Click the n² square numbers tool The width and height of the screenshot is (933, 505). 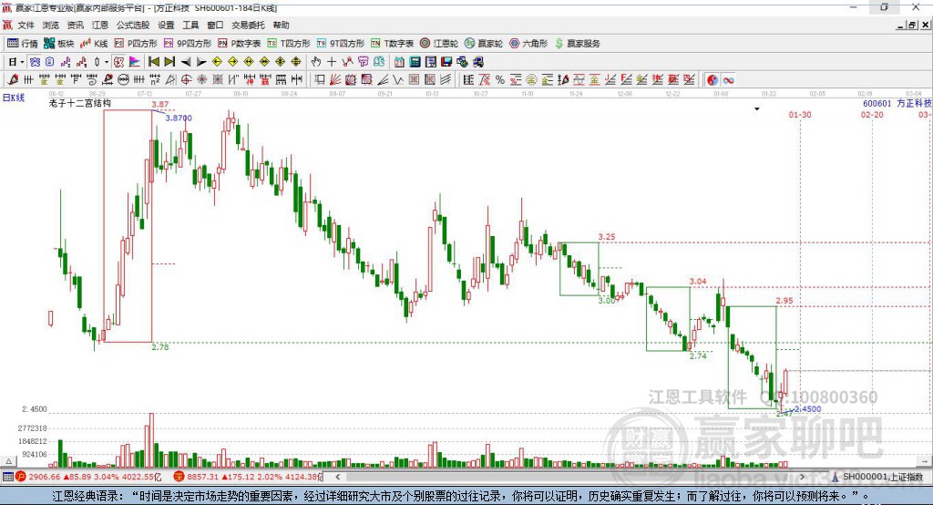155,80
